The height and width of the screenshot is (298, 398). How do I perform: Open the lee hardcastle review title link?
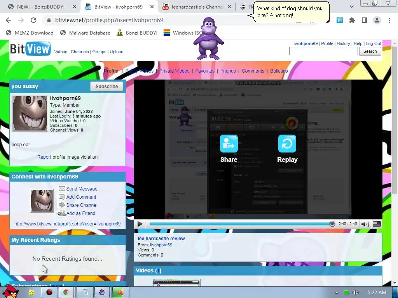click(x=161, y=239)
